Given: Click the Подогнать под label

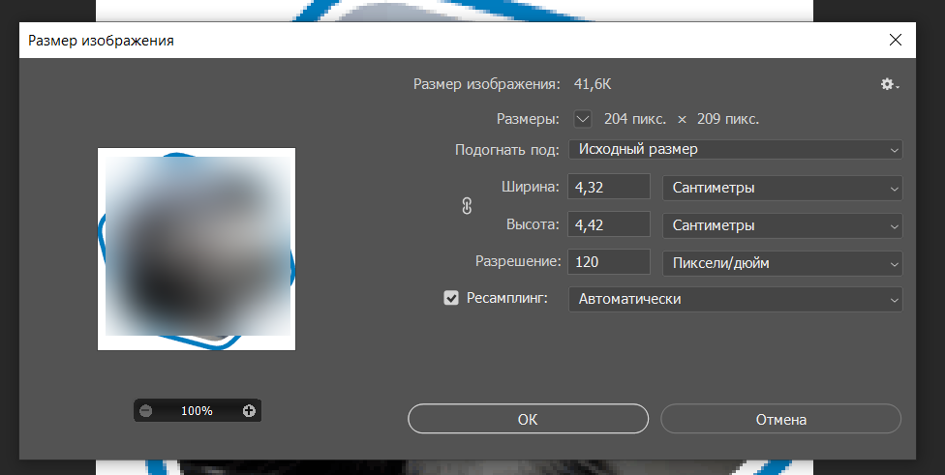Looking at the screenshot, I should (506, 150).
